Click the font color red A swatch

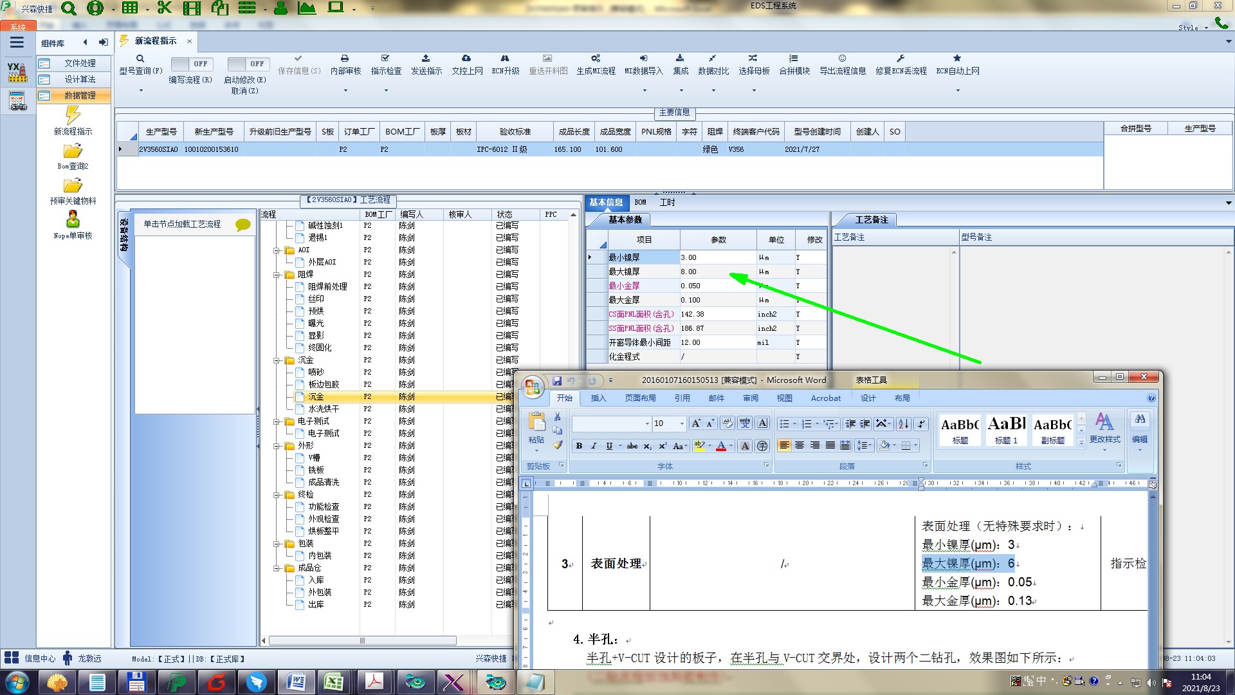click(721, 446)
